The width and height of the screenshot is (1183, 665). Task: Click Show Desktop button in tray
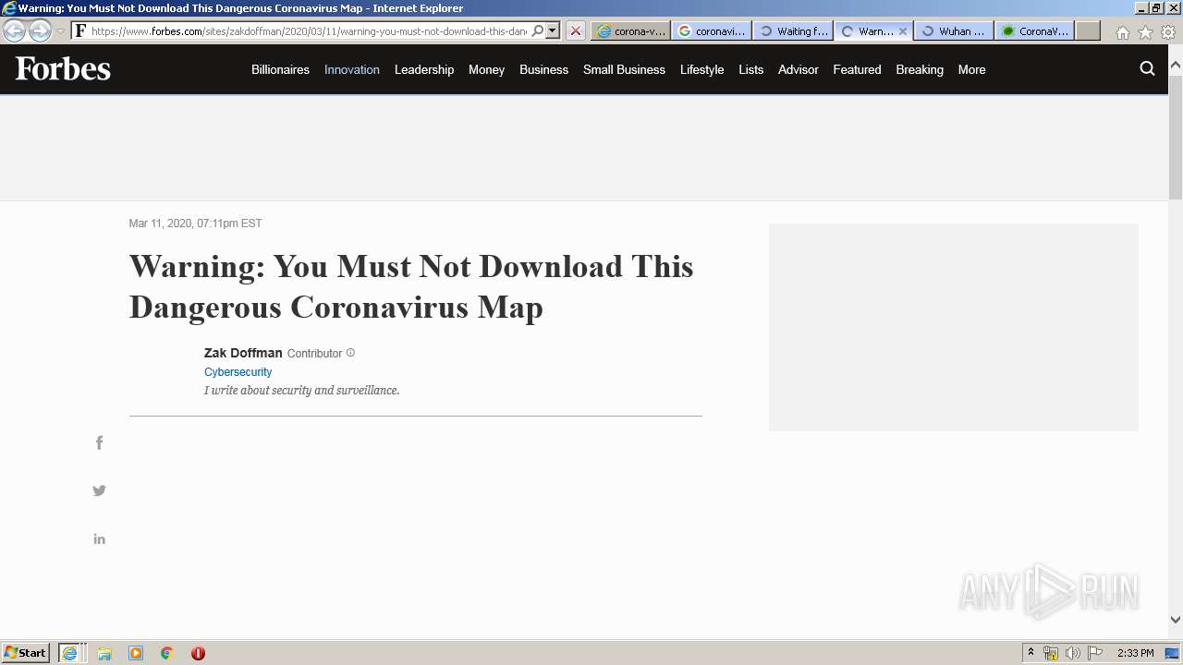1172,653
